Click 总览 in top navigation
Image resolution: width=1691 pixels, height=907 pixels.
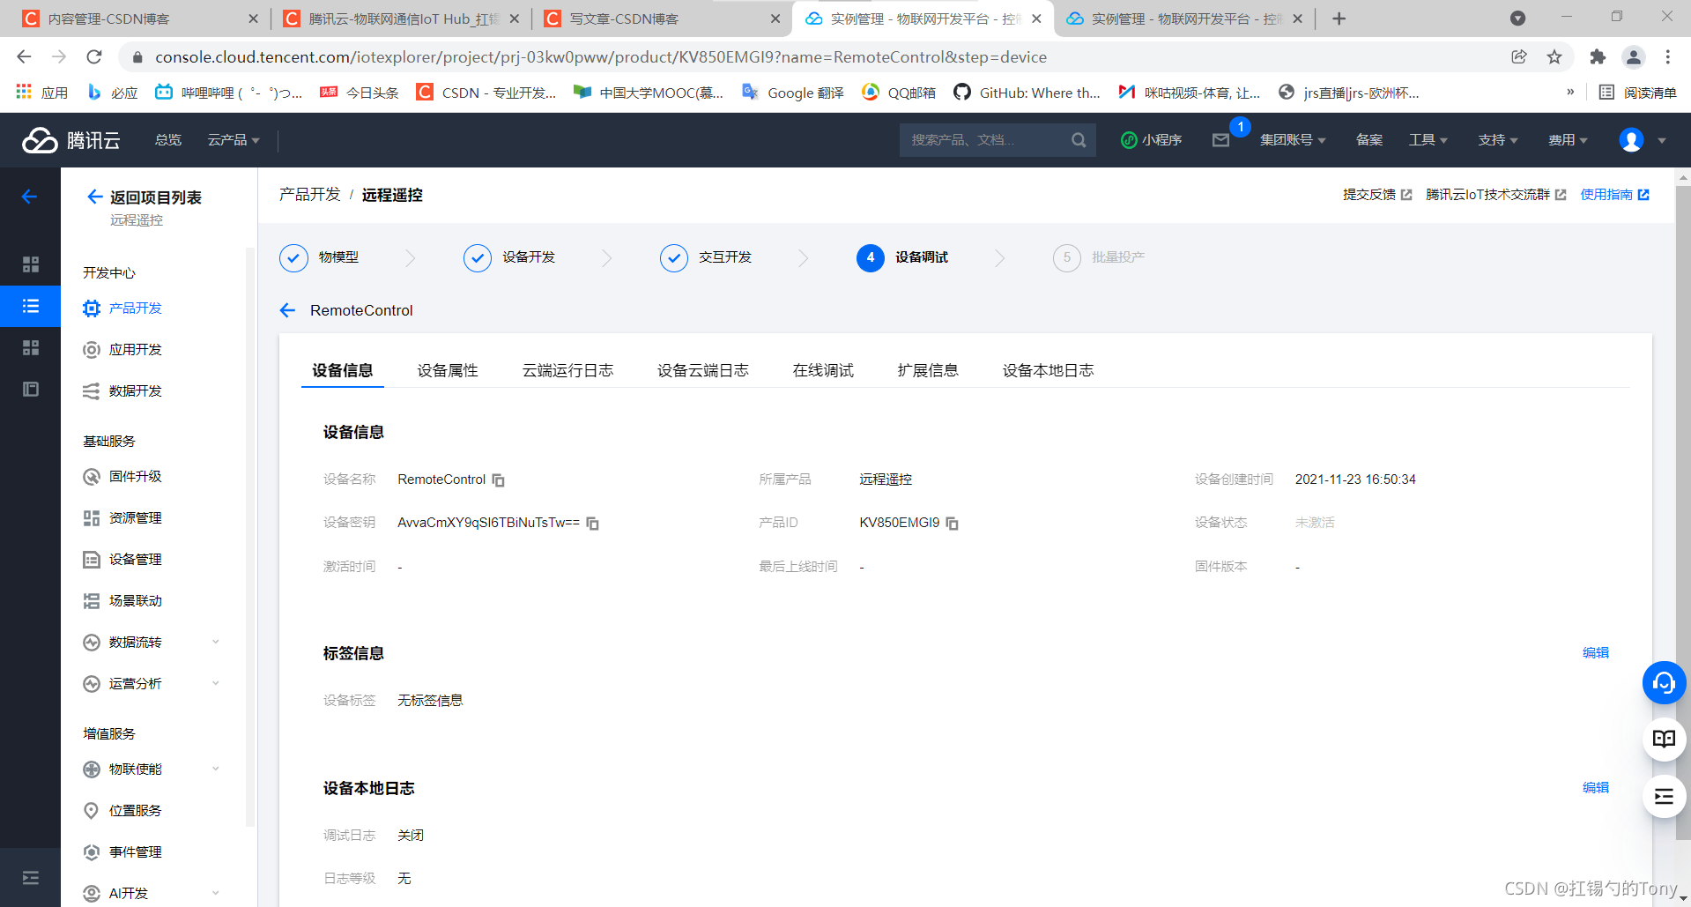pos(168,140)
